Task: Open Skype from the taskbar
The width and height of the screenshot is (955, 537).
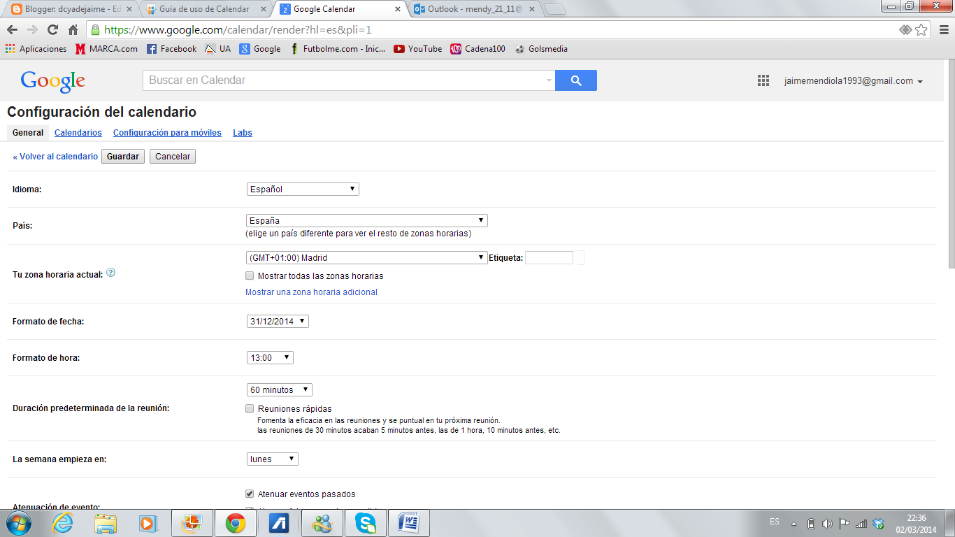Action: 365,523
